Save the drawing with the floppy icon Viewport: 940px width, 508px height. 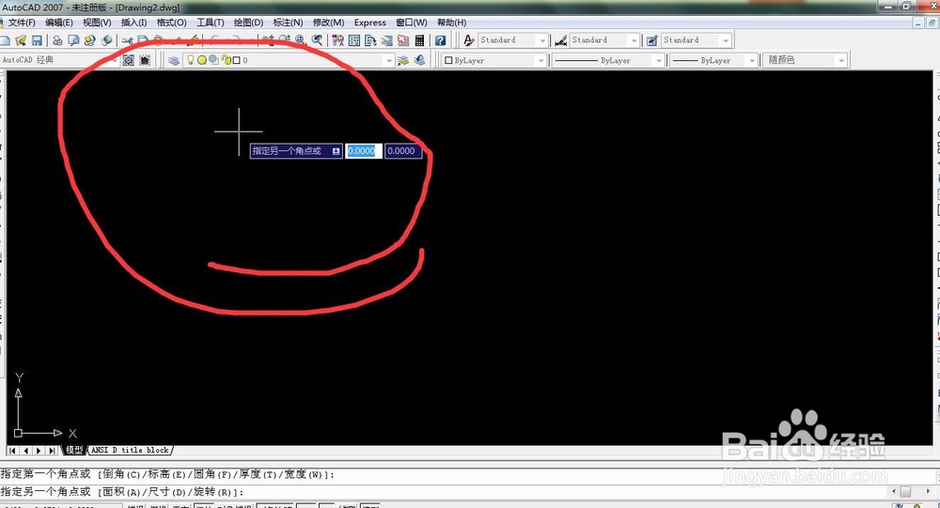click(x=37, y=40)
